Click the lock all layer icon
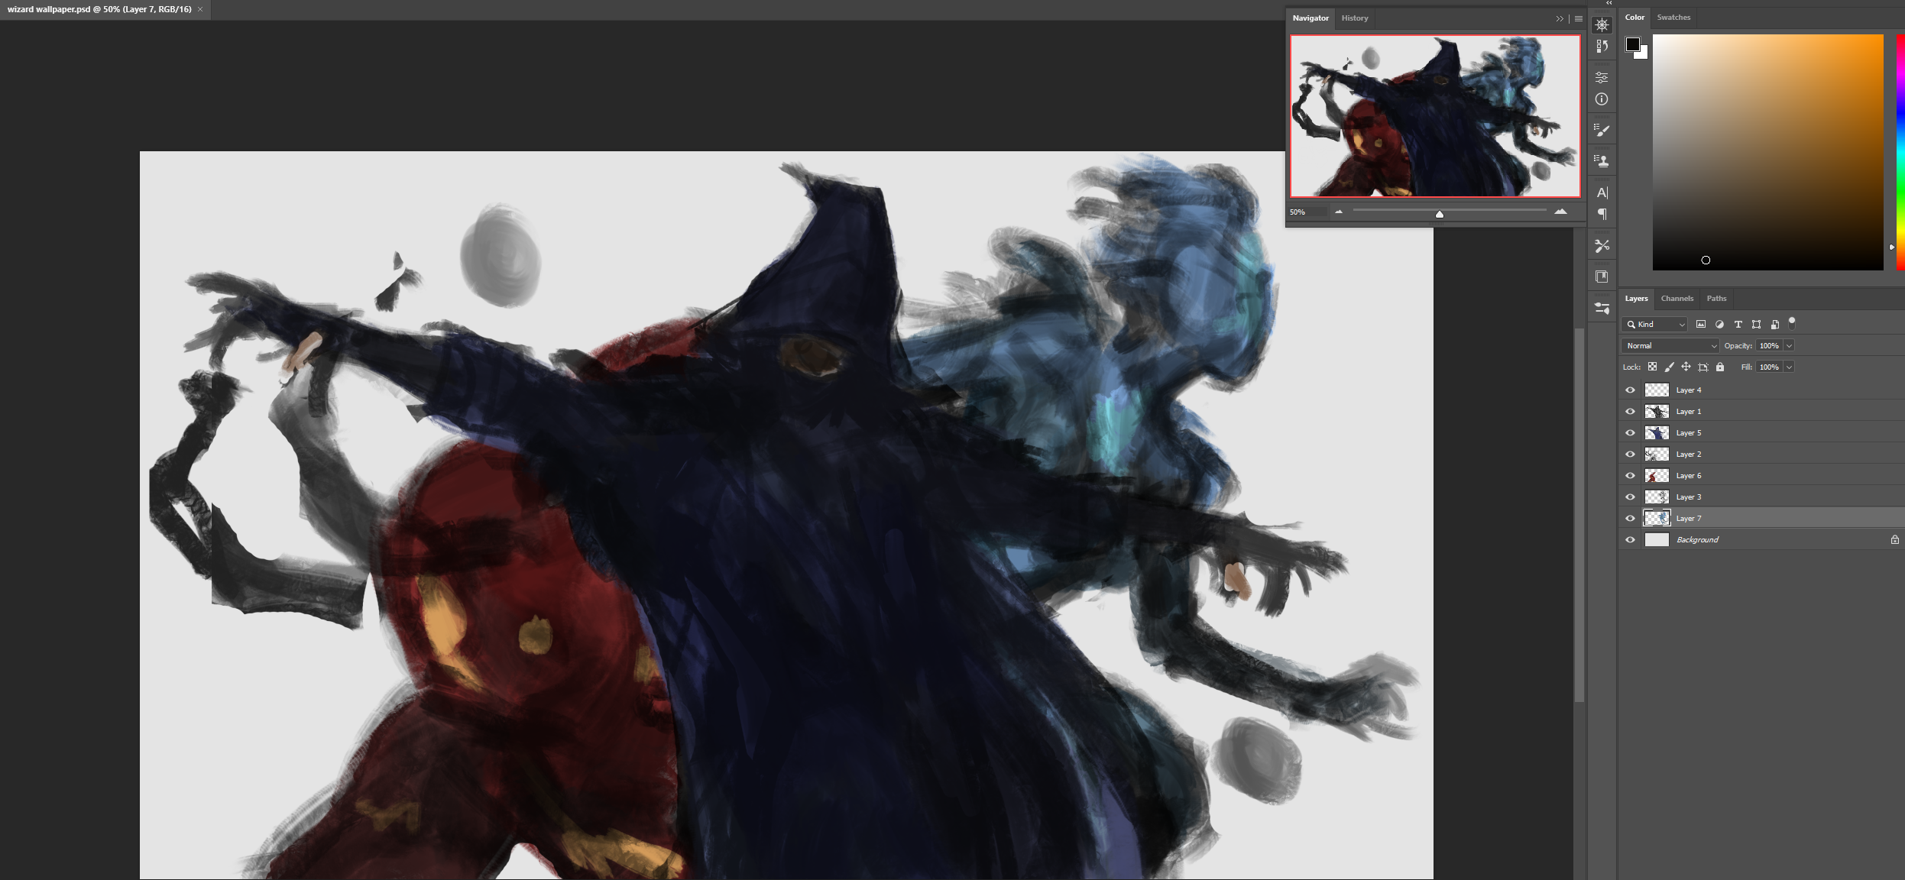 click(1719, 367)
